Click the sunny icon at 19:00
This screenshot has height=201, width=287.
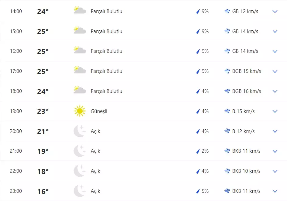click(x=80, y=111)
